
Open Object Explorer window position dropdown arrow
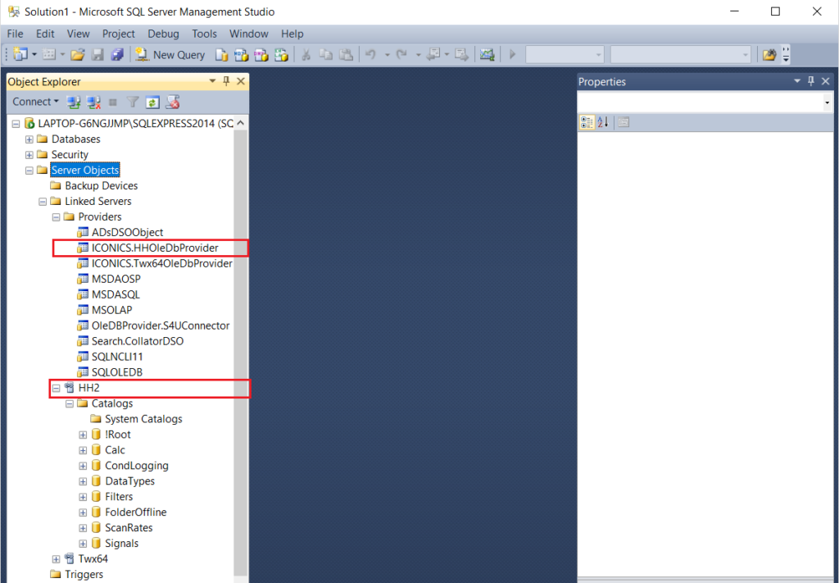point(212,81)
